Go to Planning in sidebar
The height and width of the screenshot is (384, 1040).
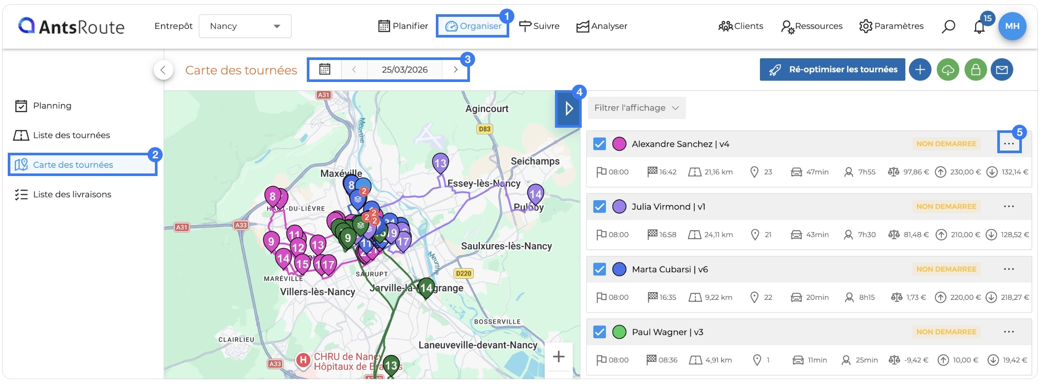[x=43, y=106]
